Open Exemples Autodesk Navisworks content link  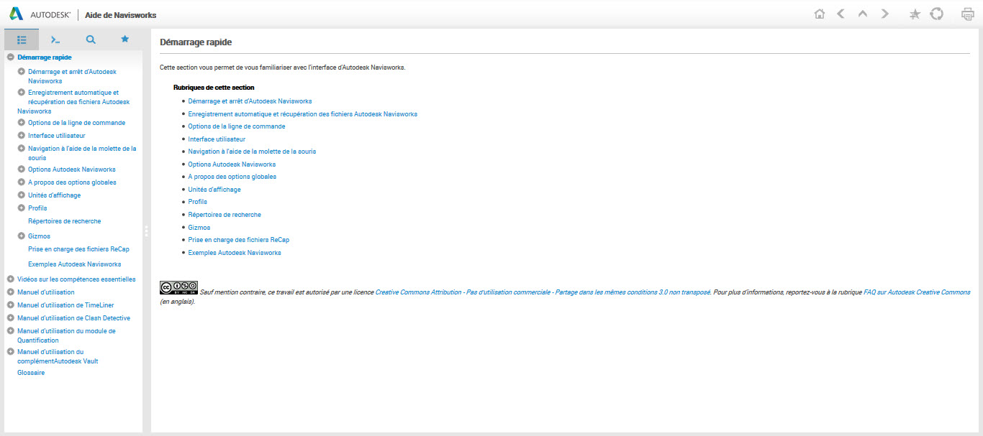click(x=235, y=253)
